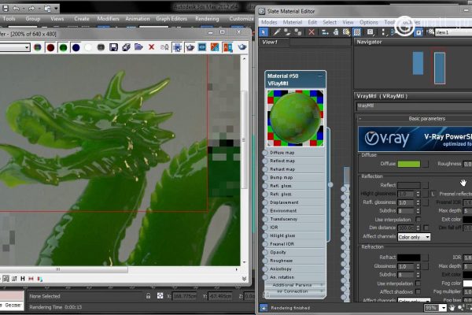The width and height of the screenshot is (472, 315).
Task: Open the 95% zoom dropdown in Slate
Action: coord(443,308)
